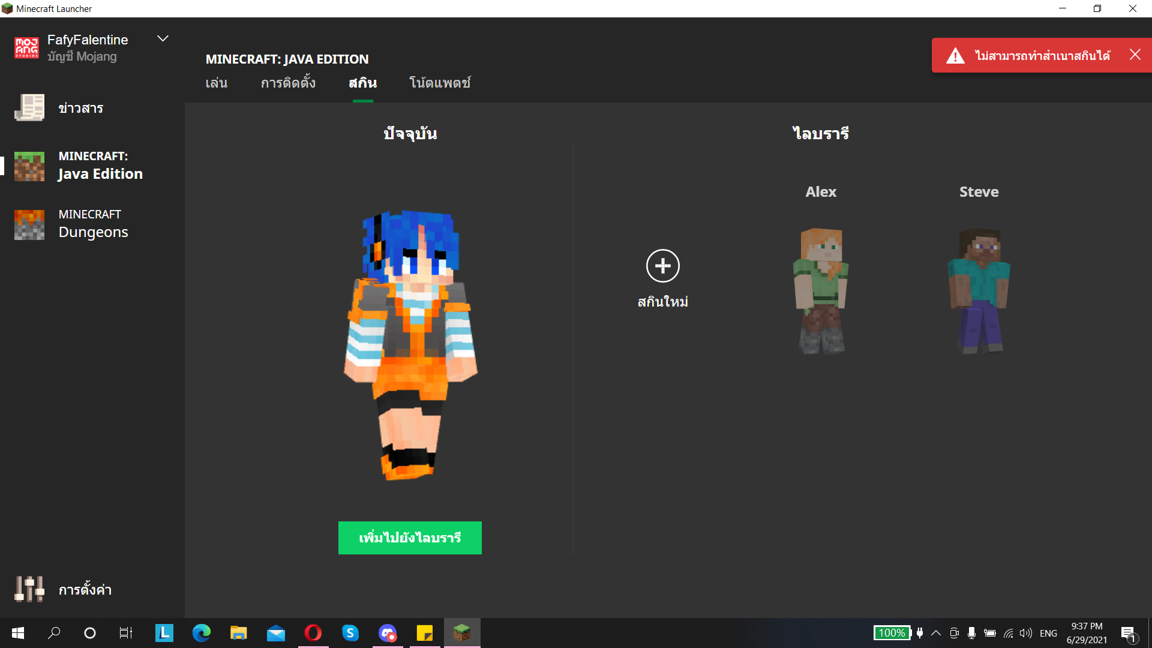Viewport: 1152px width, 648px height.
Task: Click the plus icon for new skin
Action: (662, 266)
